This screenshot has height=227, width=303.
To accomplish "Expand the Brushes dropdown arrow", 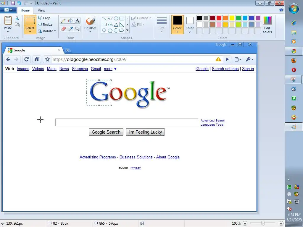I will point(90,32).
